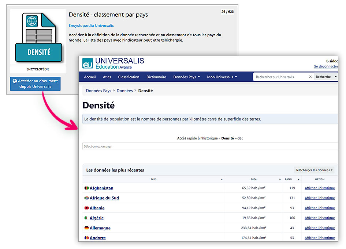346x249 pixels.
Task: Open Télécharger les données dropdown
Action: [314, 170]
